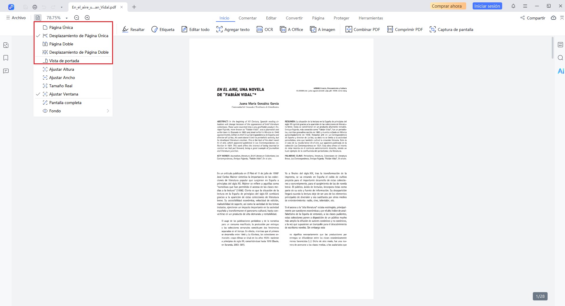Viewport: 565px width, 306px height.
Task: Open the properties panel icon at right
Action: (561, 45)
